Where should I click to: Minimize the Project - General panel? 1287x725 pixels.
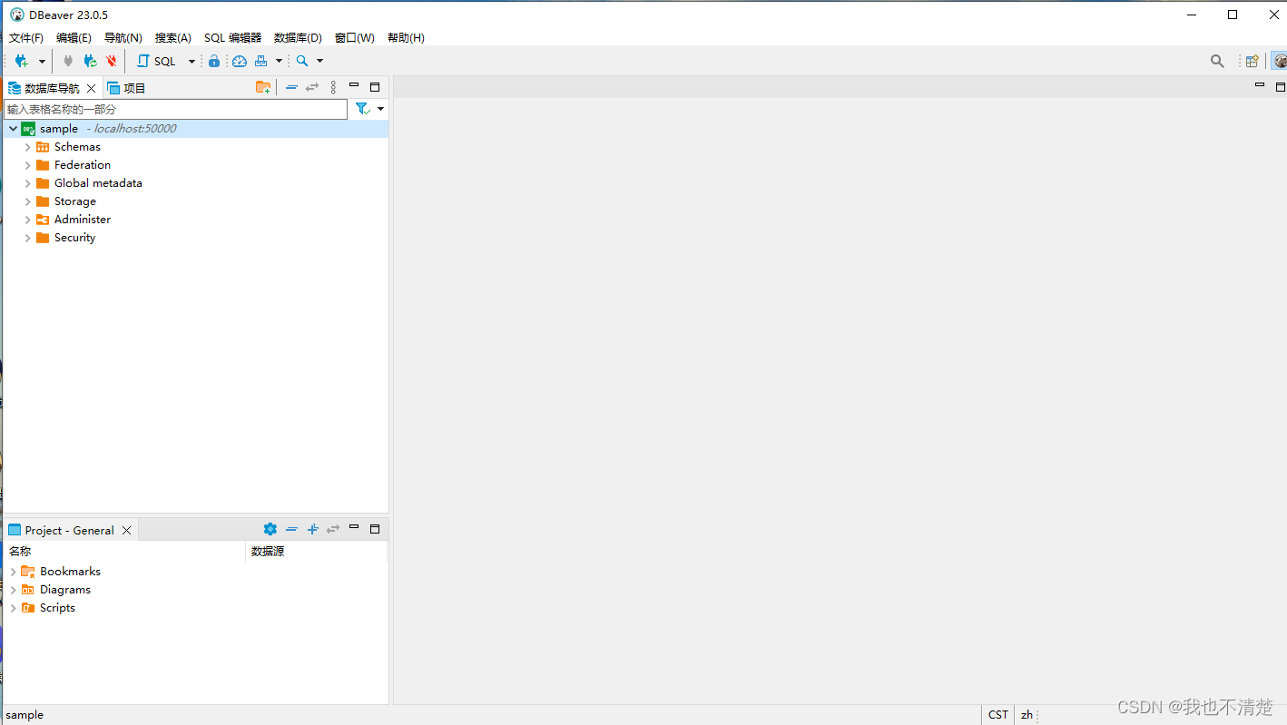pyautogui.click(x=354, y=527)
